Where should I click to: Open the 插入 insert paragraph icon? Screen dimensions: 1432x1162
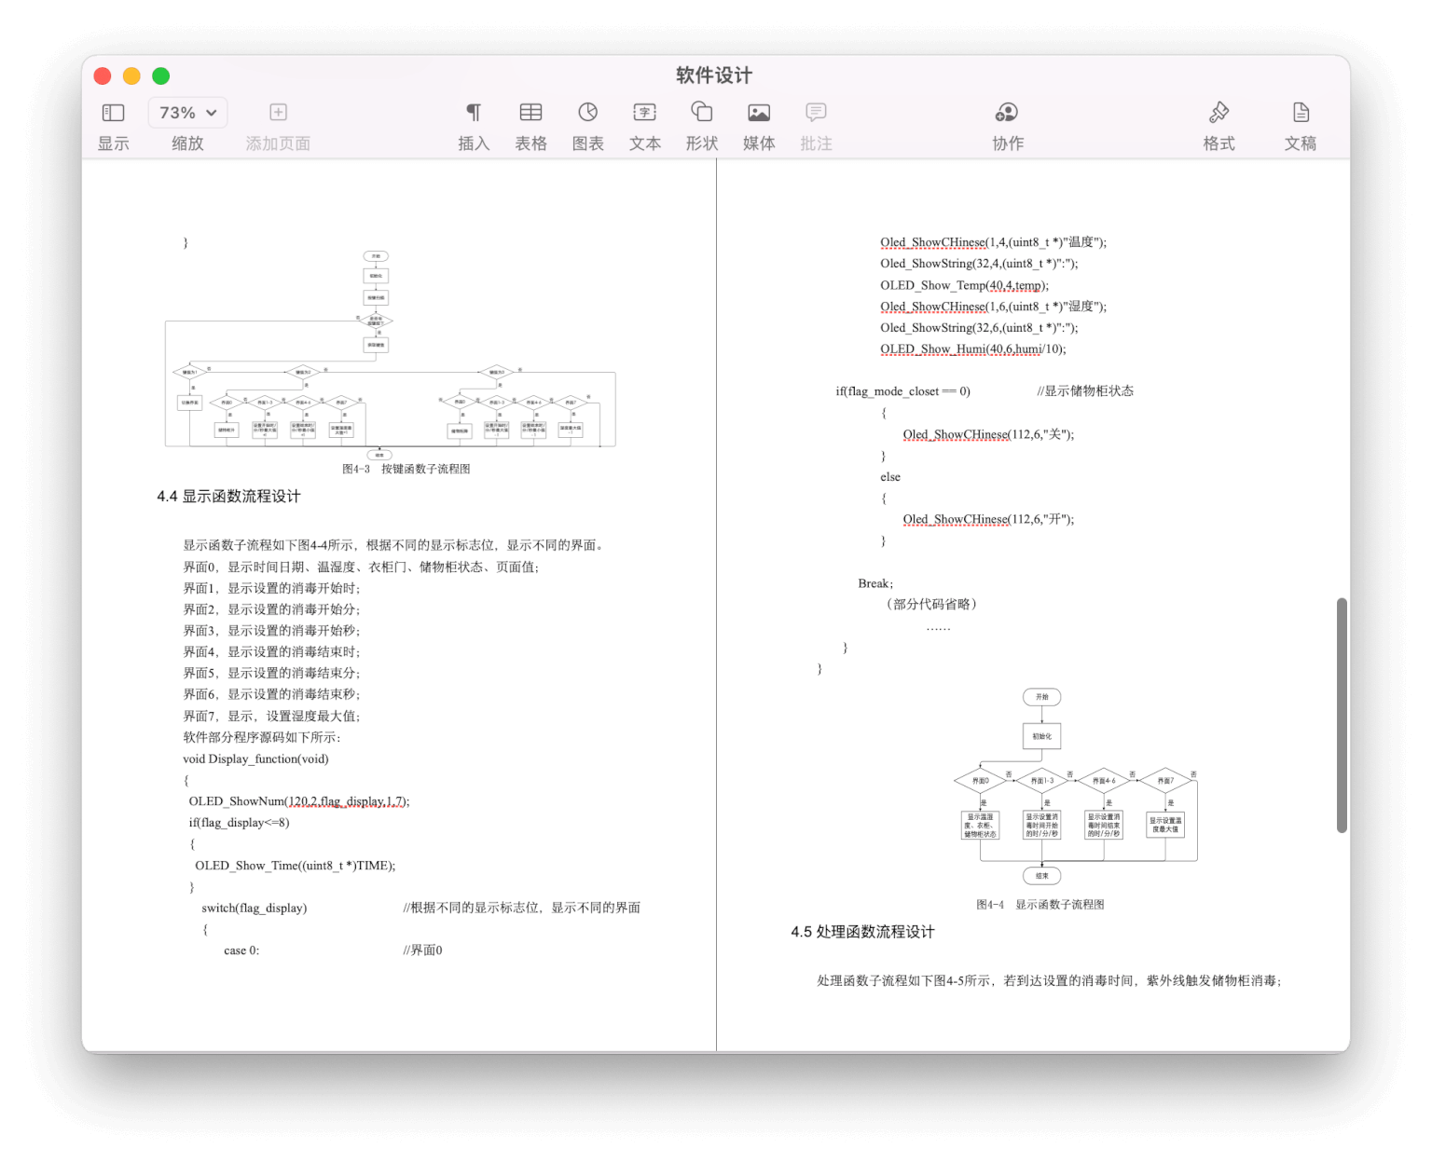(474, 113)
